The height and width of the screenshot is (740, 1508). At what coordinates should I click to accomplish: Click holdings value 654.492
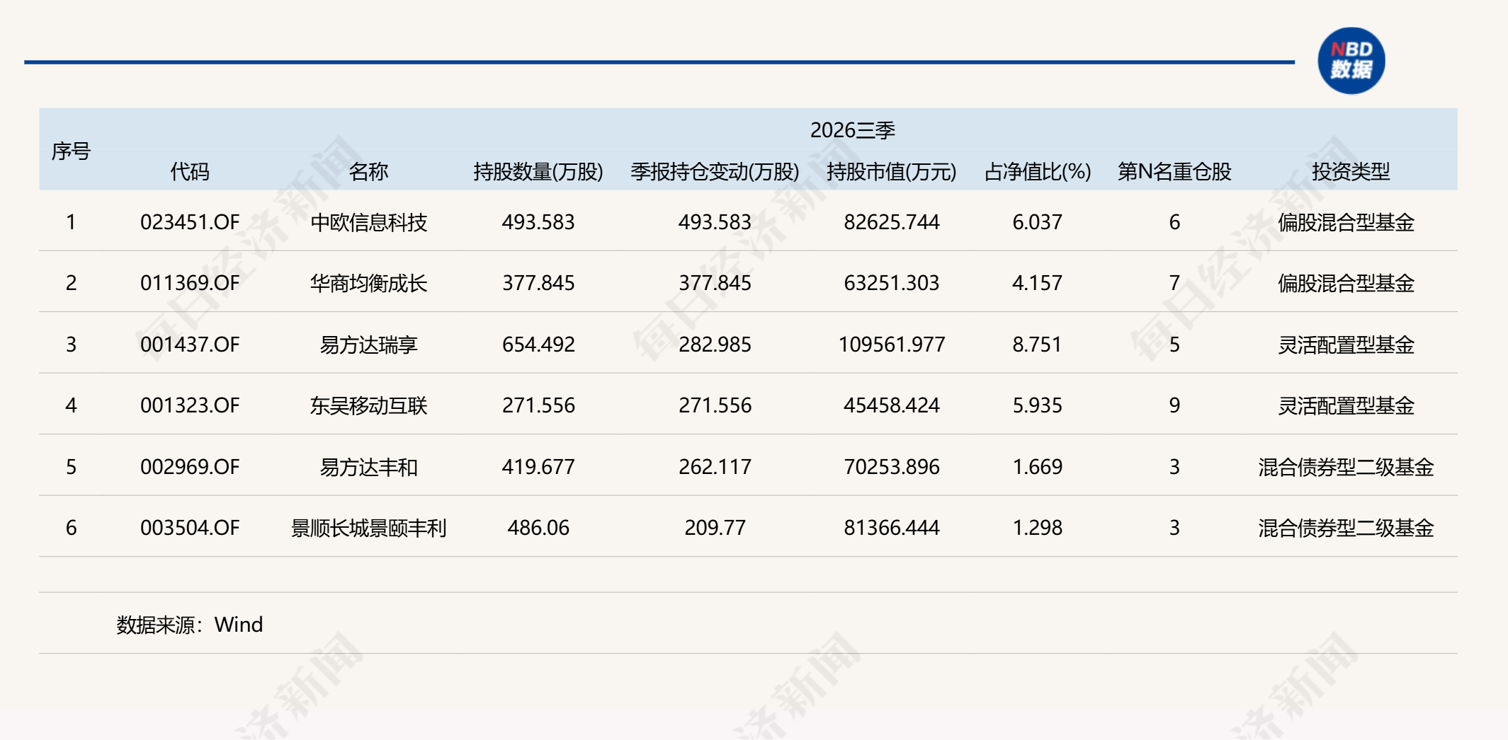pos(538,345)
